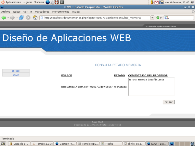Screen dimensions: 195x146
Task: Open the Ir menu
Action: (31, 12)
